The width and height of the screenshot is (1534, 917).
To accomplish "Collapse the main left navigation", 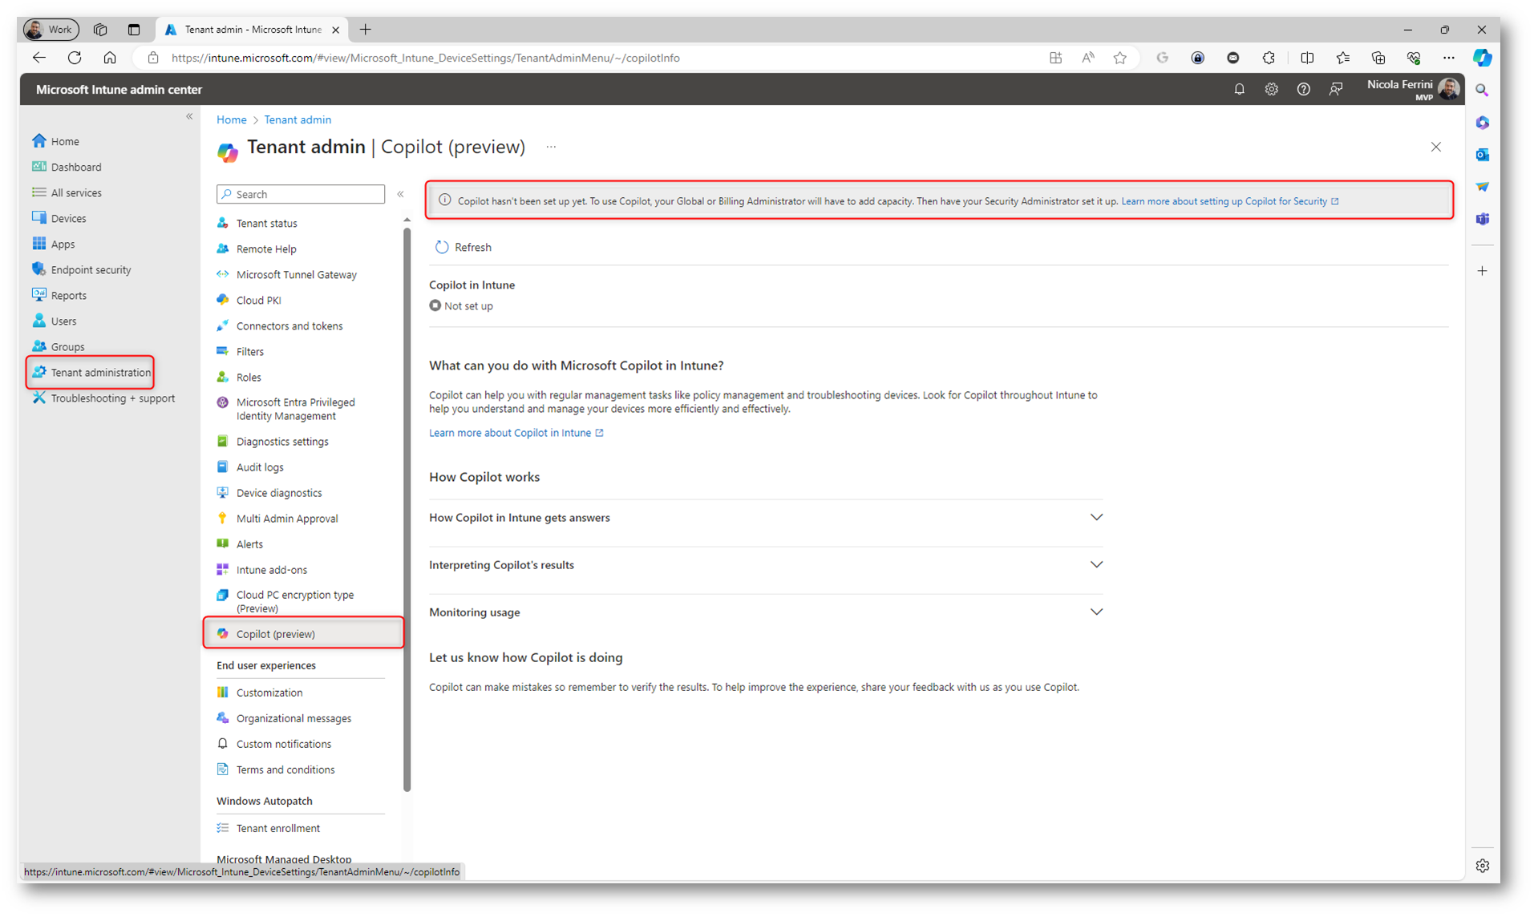I will 189,116.
